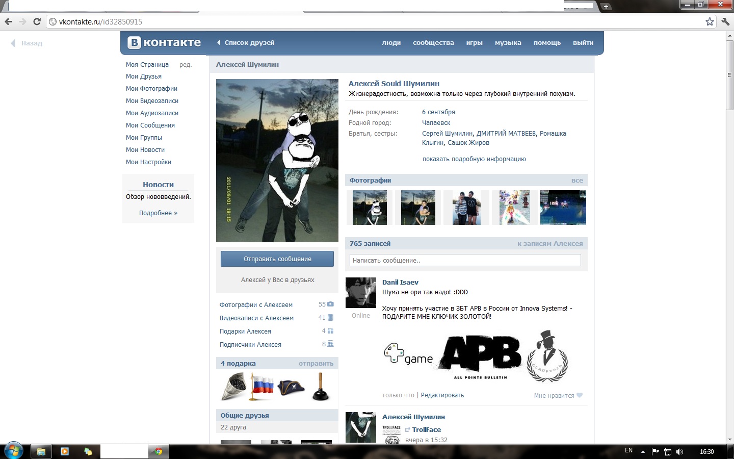Open 'сообщества' in top navigation
This screenshot has width=734, height=459.
433,43
